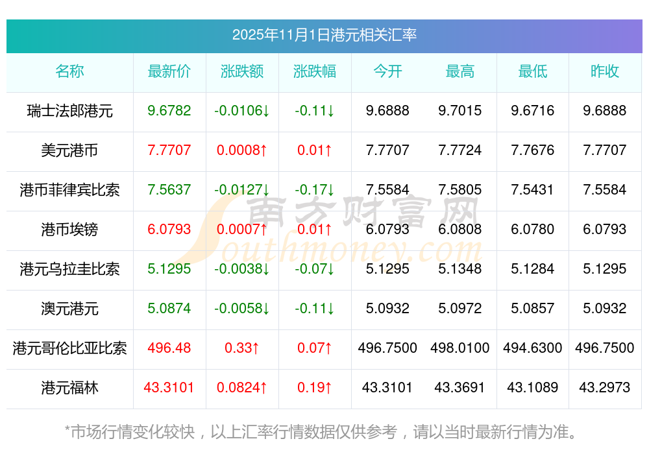
Task: Click change percent 0.19↑
Action: point(315,388)
